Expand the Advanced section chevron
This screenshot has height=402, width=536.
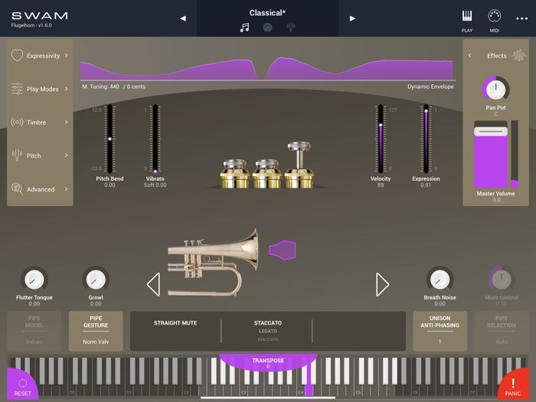coord(66,189)
